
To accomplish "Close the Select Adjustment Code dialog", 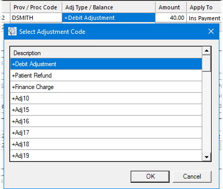I will click(211, 31).
